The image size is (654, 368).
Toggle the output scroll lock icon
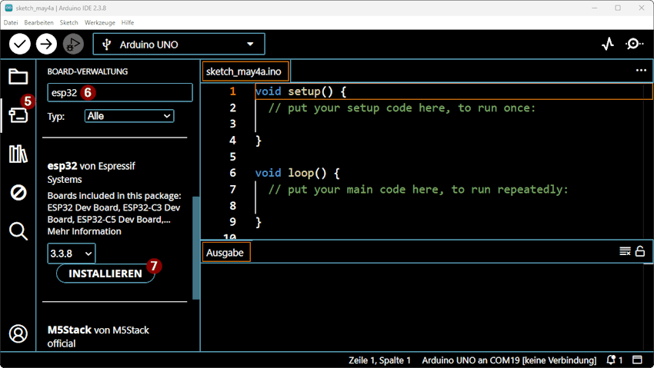(640, 251)
